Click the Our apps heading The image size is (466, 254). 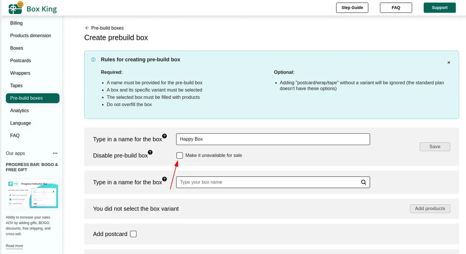15,153
